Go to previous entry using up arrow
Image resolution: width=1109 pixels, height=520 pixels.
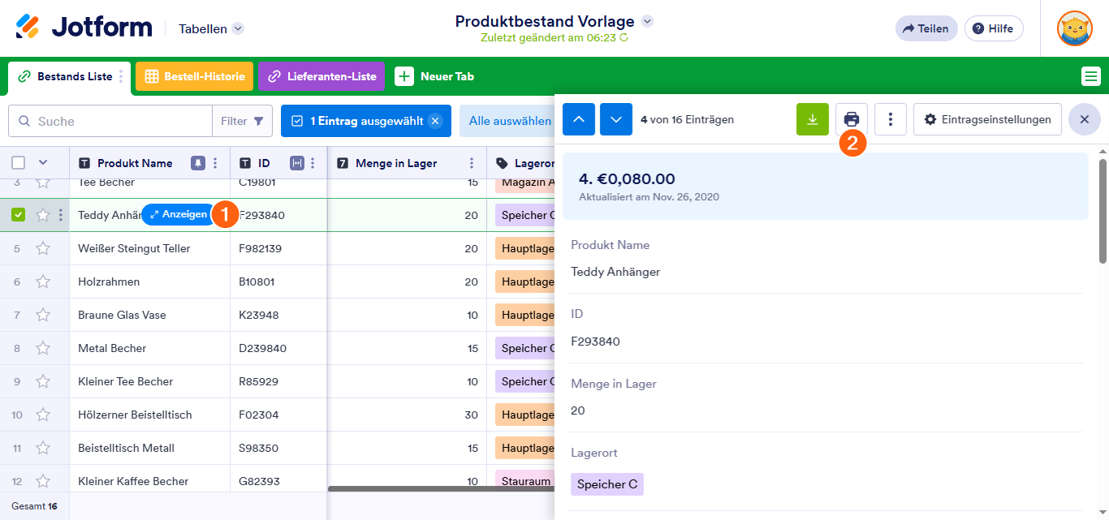(x=579, y=119)
